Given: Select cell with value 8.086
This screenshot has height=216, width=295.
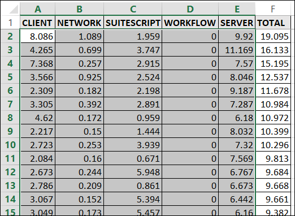Looking at the screenshot, I should pyautogui.click(x=37, y=36).
